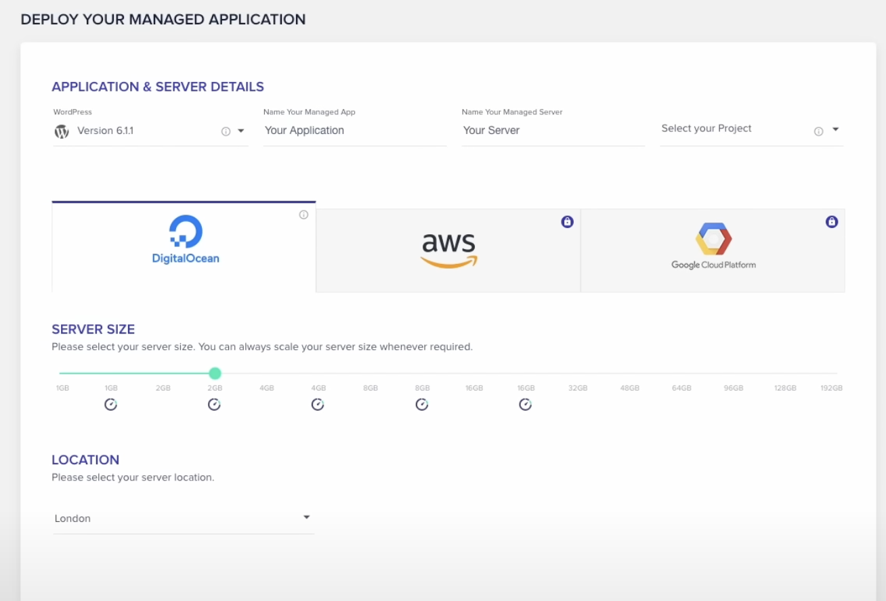This screenshot has height=601, width=886.
Task: Click the Name Your Managed Server field
Action: [553, 131]
